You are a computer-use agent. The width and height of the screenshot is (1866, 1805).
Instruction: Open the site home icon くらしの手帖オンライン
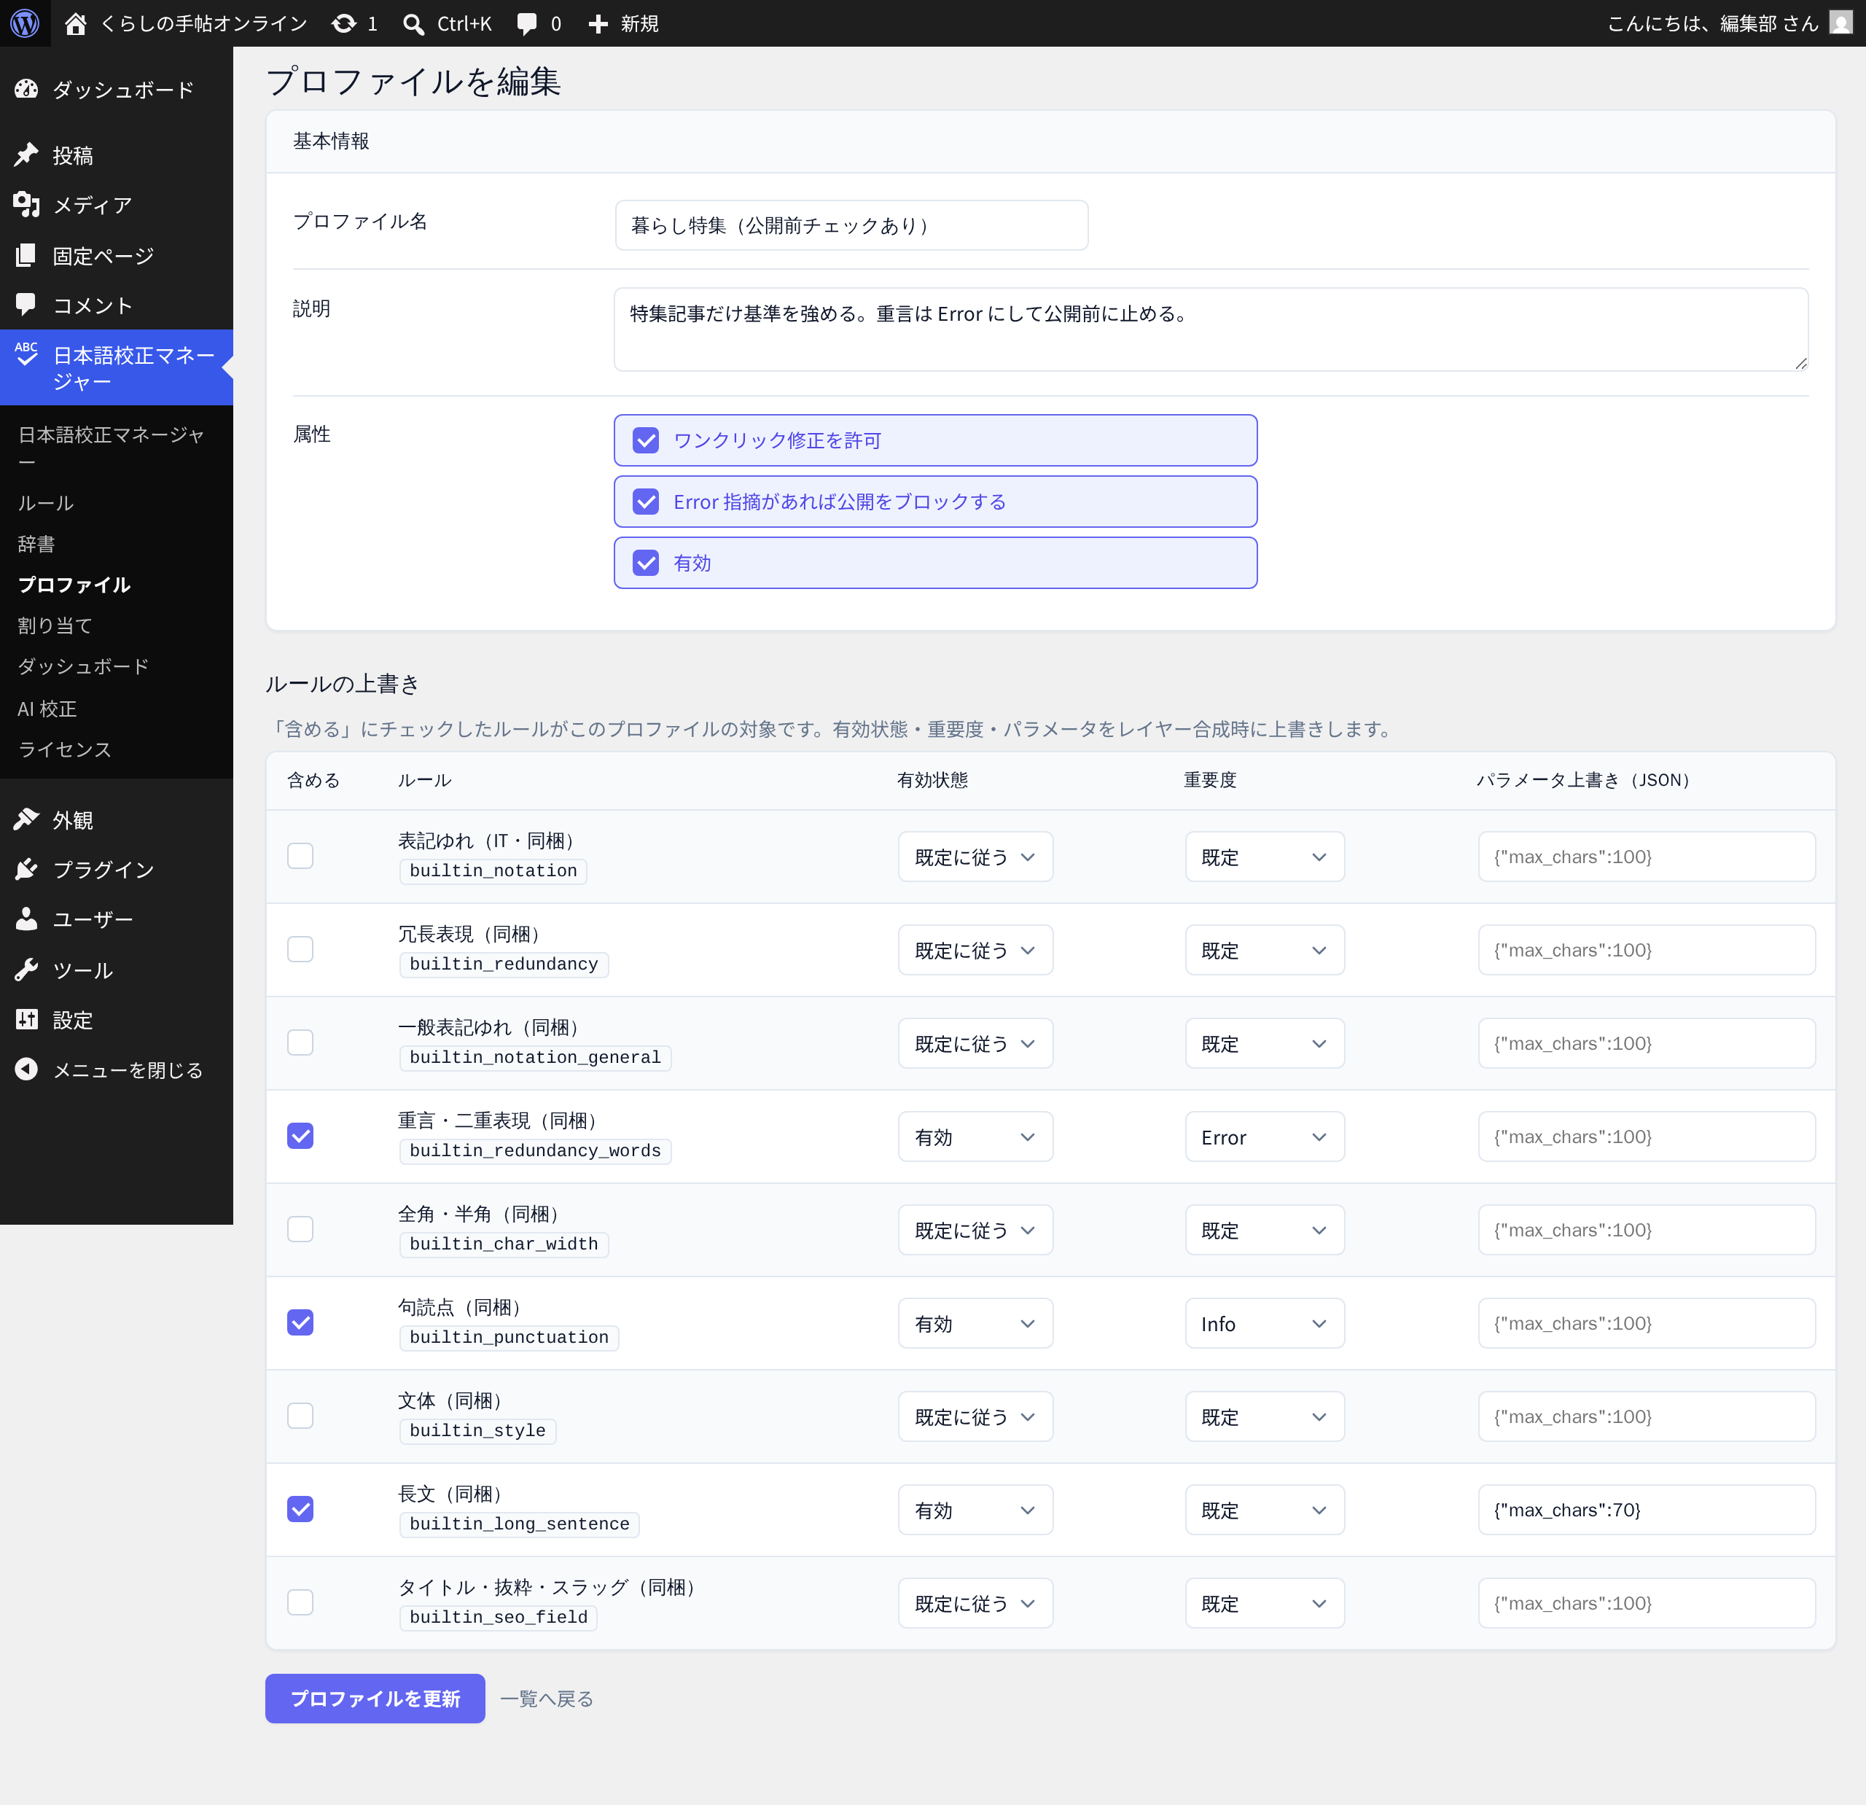75,23
